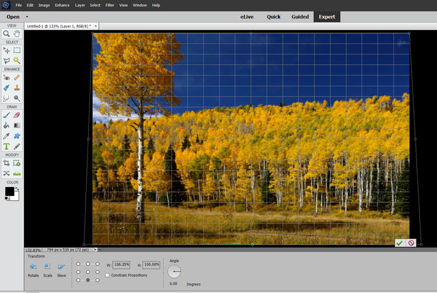Image resolution: width=437 pixels, height=293 pixels.
Task: Enable Constrain Proportions checkbox
Action: pyautogui.click(x=107, y=275)
